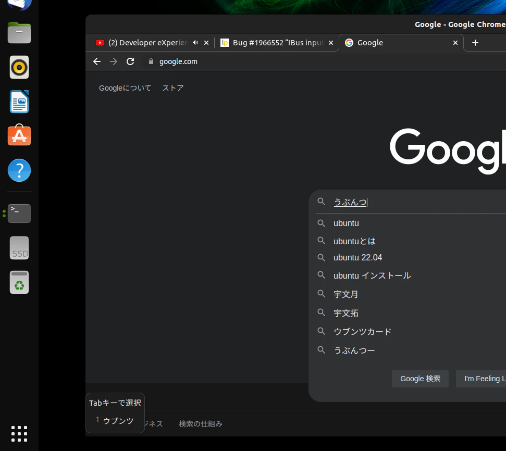Click the browser forward arrow
Image resolution: width=506 pixels, height=451 pixels.
tap(114, 61)
